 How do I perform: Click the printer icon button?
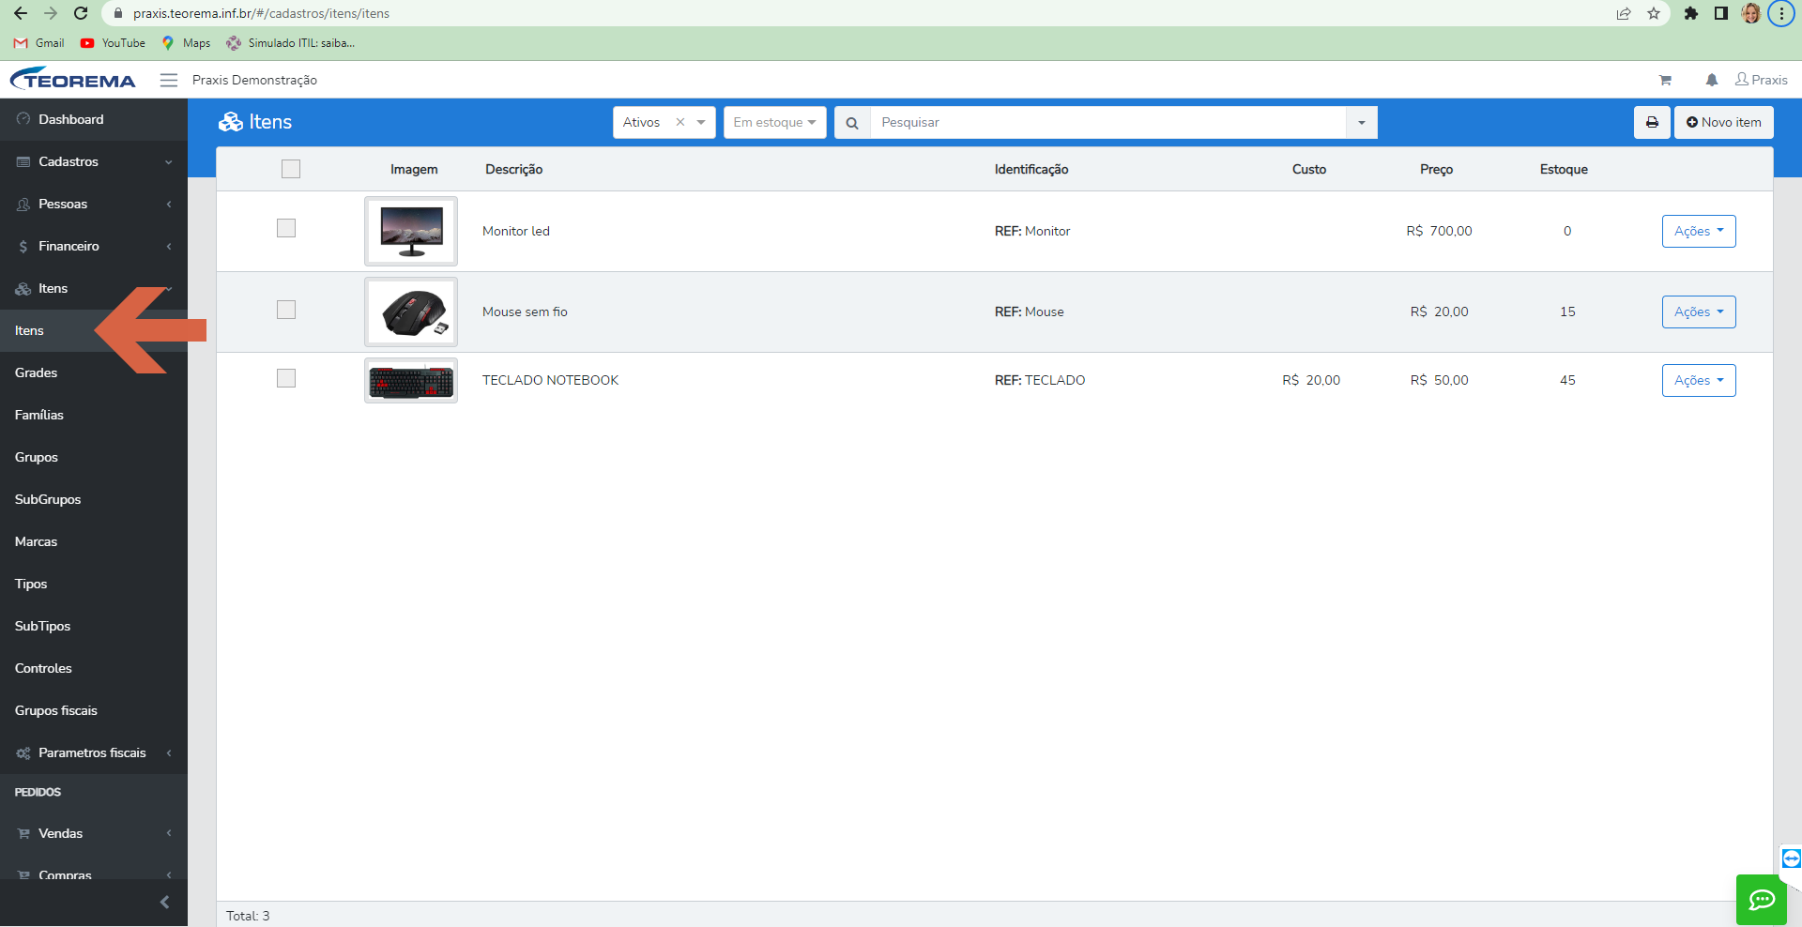[x=1652, y=123]
